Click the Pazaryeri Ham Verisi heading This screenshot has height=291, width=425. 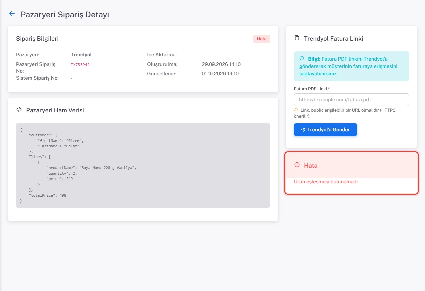[x=55, y=110]
